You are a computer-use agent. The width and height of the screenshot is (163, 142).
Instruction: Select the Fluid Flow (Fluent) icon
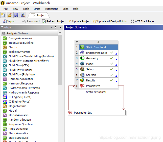(x=5, y=70)
